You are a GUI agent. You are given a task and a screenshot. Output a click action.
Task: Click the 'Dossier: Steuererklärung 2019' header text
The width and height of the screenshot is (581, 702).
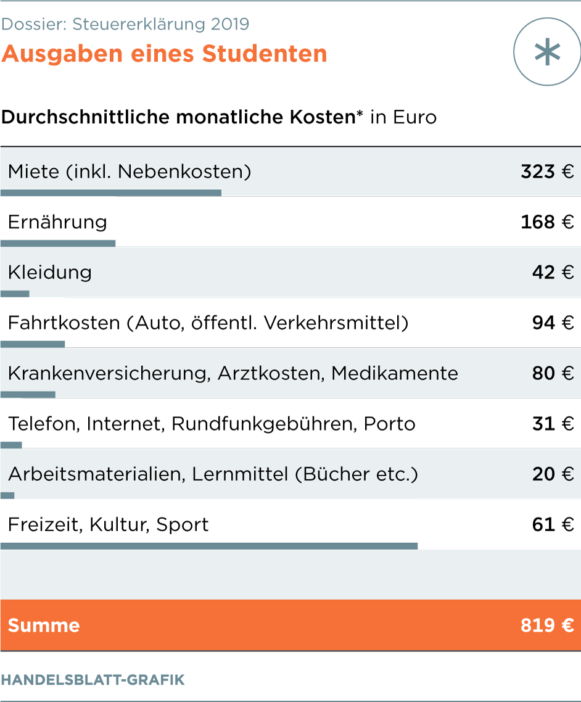point(125,24)
